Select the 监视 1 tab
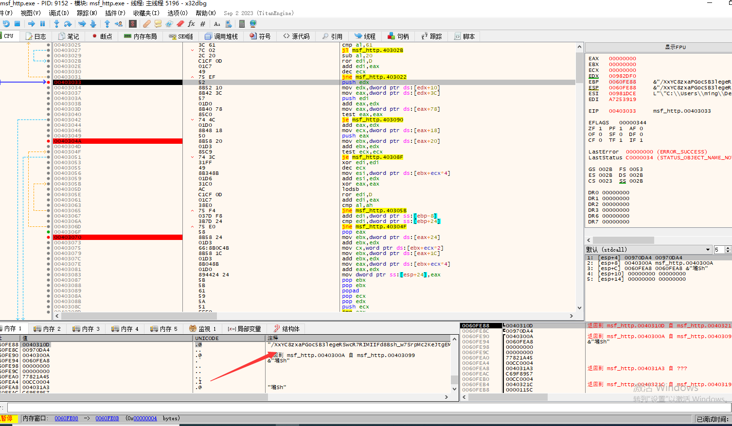 point(203,329)
